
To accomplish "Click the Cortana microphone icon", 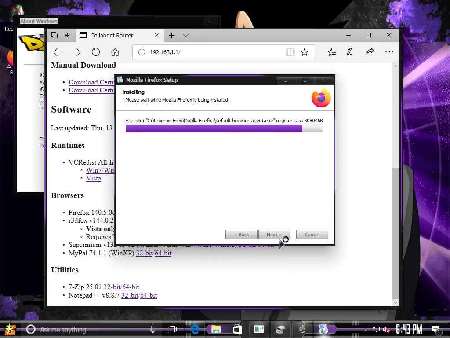I will [152, 329].
